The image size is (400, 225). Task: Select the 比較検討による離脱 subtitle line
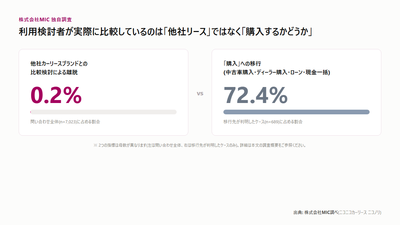pyautogui.click(x=54, y=72)
